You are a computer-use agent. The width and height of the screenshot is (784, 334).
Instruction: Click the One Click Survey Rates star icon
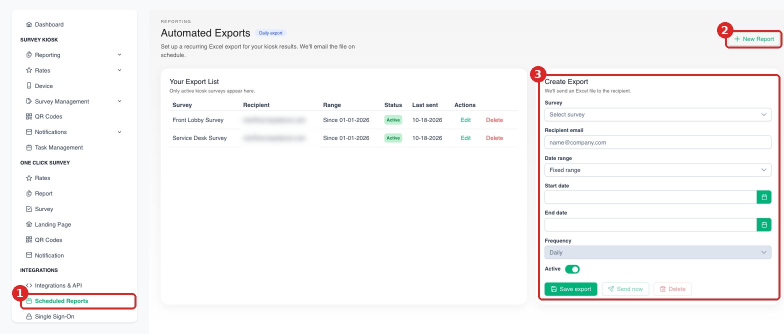click(29, 178)
